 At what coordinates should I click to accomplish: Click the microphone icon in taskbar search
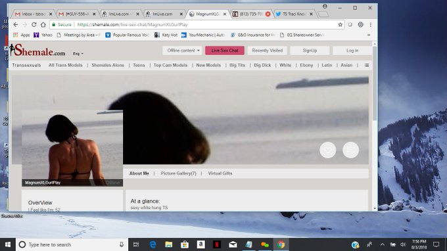point(122,244)
